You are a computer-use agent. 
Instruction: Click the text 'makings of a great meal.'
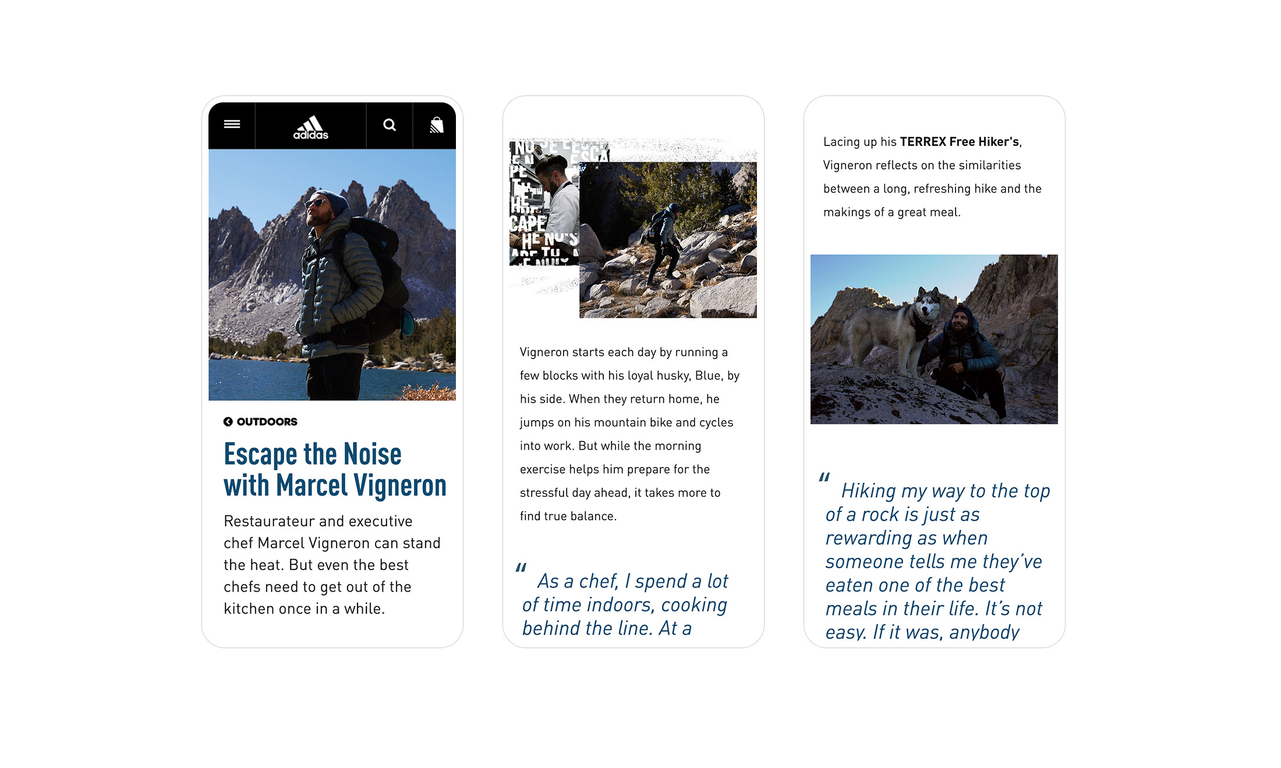point(891,212)
